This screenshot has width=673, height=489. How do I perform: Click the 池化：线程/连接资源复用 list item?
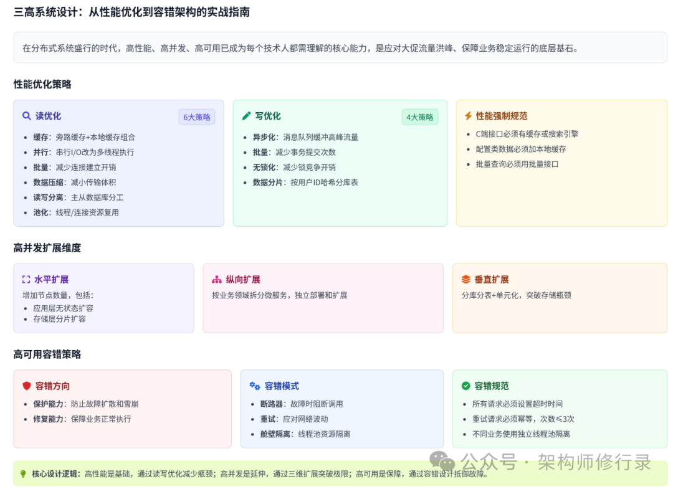coord(76,212)
